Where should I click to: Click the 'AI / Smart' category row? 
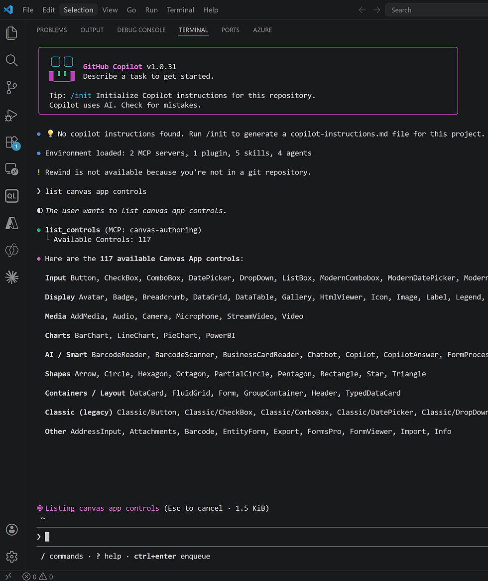(x=266, y=355)
